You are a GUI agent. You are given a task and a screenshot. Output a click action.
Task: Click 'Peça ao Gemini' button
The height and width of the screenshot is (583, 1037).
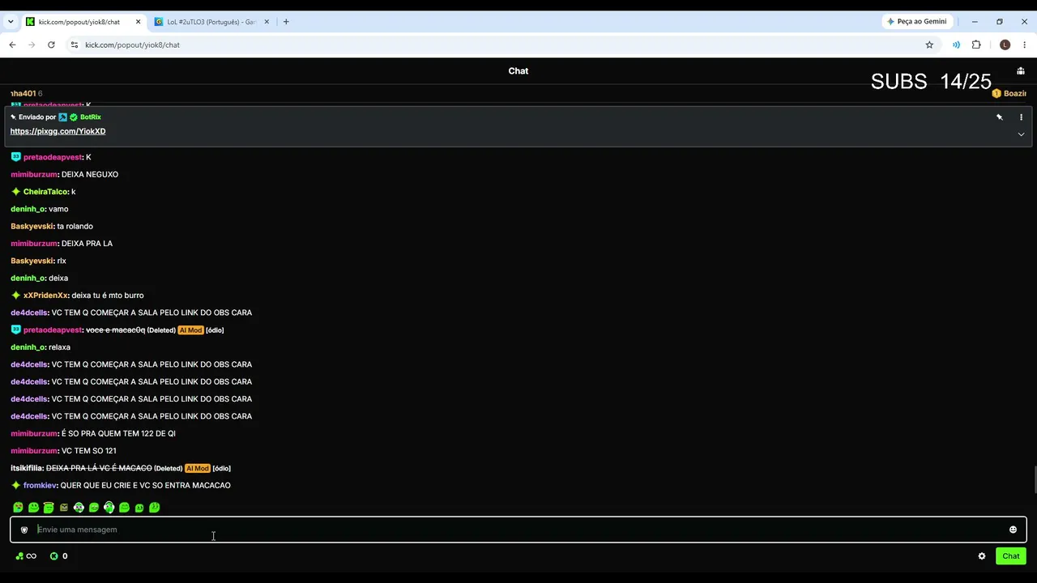[918, 22]
